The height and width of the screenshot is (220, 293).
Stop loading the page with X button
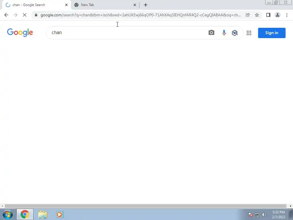tap(25, 15)
